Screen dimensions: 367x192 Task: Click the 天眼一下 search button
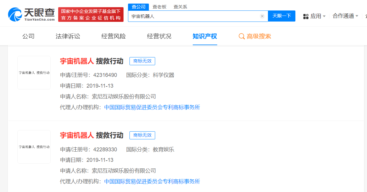click(282, 16)
